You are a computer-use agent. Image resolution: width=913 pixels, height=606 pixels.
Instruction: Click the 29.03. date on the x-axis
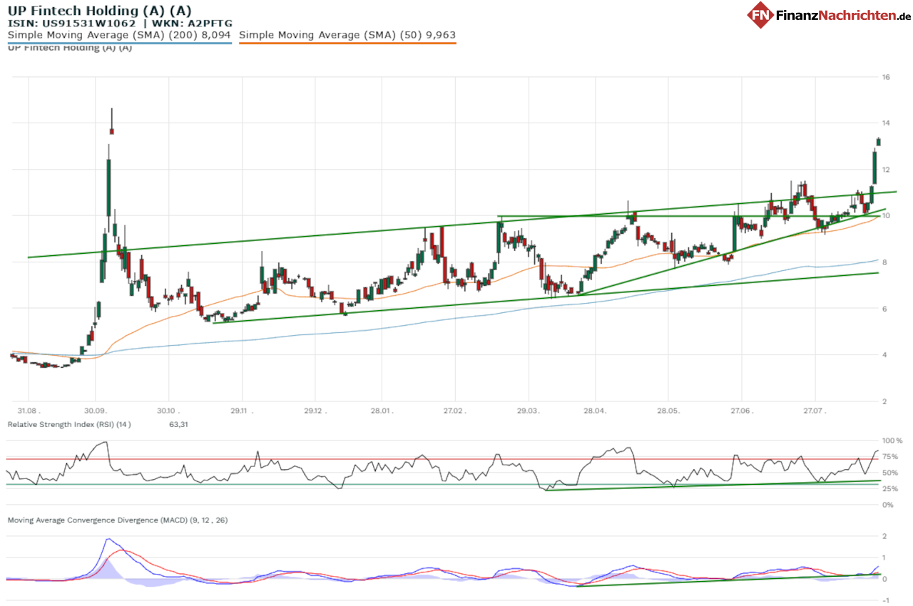coord(528,411)
